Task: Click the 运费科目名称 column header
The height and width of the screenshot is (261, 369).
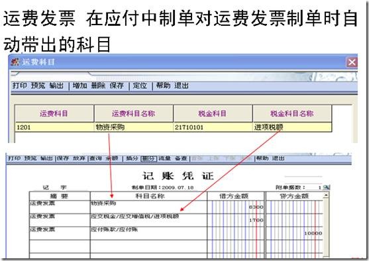Action: click(x=134, y=113)
